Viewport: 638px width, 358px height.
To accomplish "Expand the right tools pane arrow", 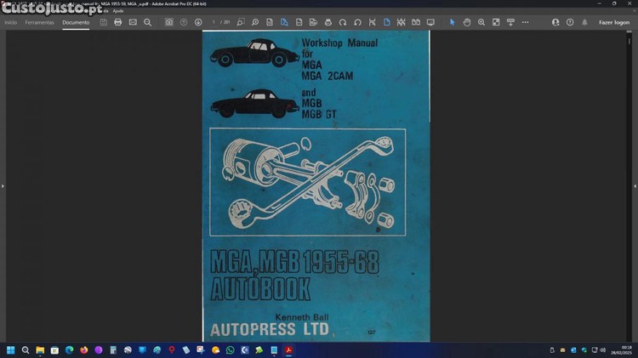I will (635, 185).
